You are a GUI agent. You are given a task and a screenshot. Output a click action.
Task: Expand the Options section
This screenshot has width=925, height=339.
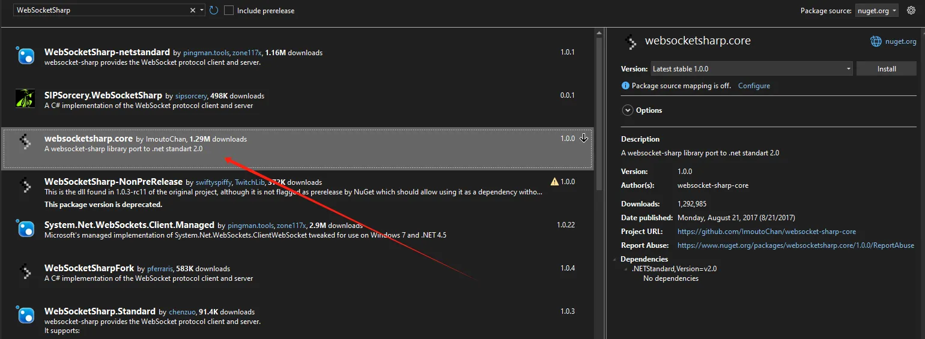click(628, 110)
